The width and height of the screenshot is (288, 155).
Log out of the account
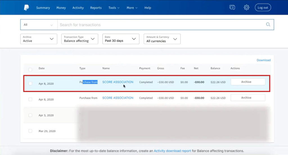(x=263, y=8)
